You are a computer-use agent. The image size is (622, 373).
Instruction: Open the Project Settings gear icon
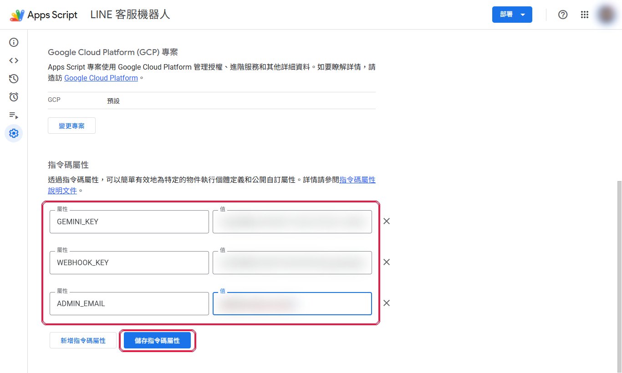pos(14,133)
